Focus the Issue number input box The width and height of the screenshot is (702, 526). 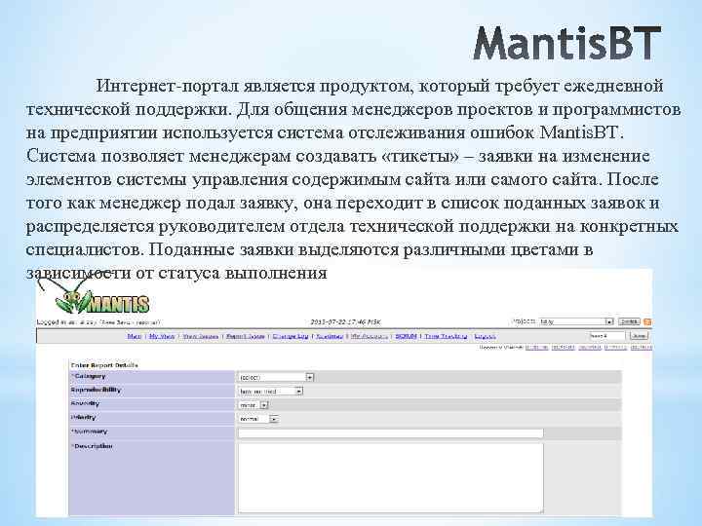pos(606,336)
